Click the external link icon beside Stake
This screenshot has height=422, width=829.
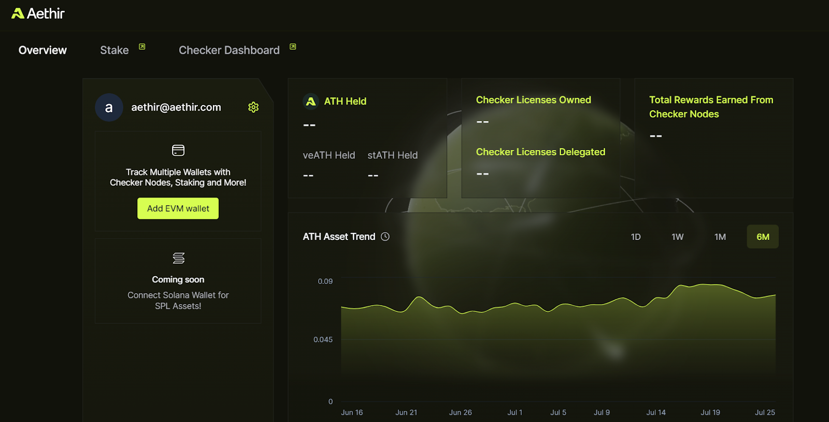142,47
